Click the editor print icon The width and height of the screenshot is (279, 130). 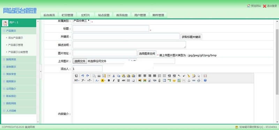coord(99,76)
